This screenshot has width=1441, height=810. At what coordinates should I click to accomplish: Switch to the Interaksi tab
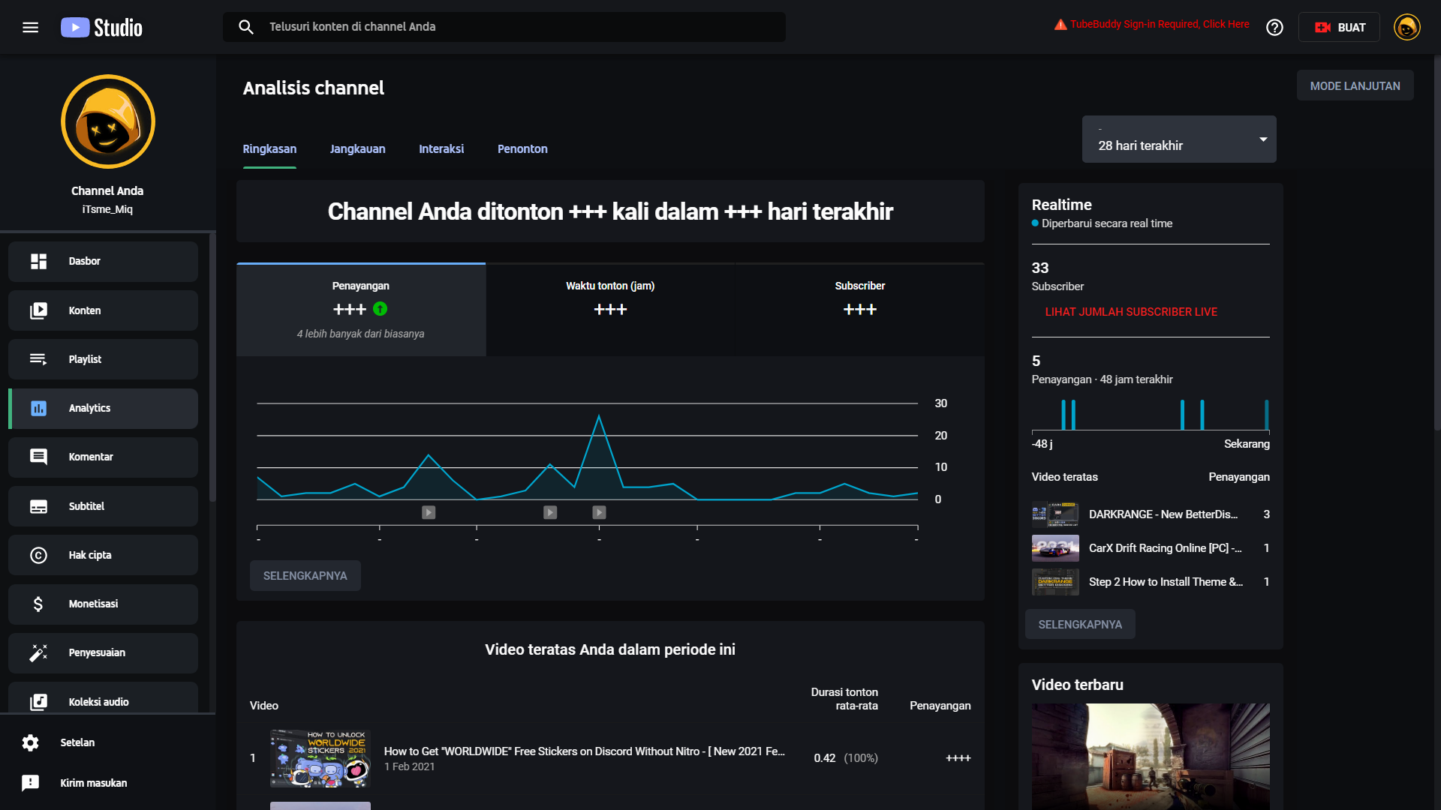click(x=441, y=149)
